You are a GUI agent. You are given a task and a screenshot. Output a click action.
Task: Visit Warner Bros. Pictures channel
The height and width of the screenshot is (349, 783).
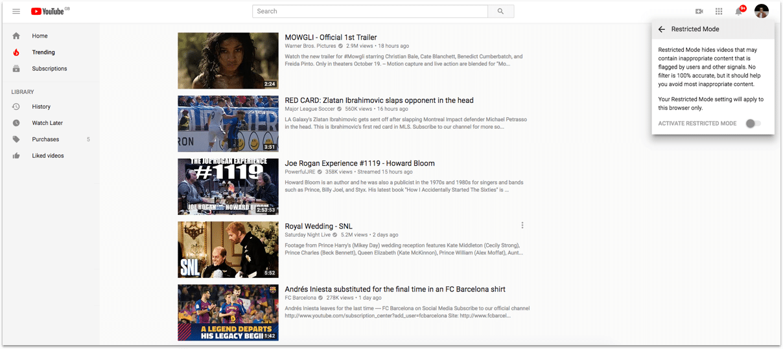pos(310,46)
